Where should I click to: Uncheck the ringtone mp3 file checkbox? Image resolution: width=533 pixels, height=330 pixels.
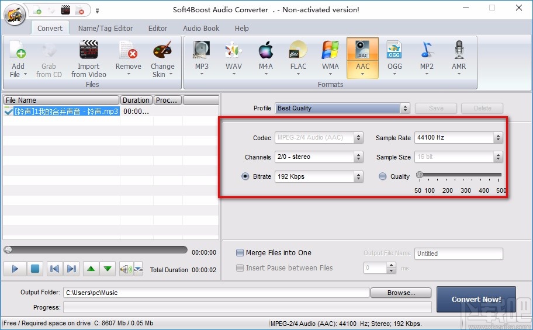[8, 111]
